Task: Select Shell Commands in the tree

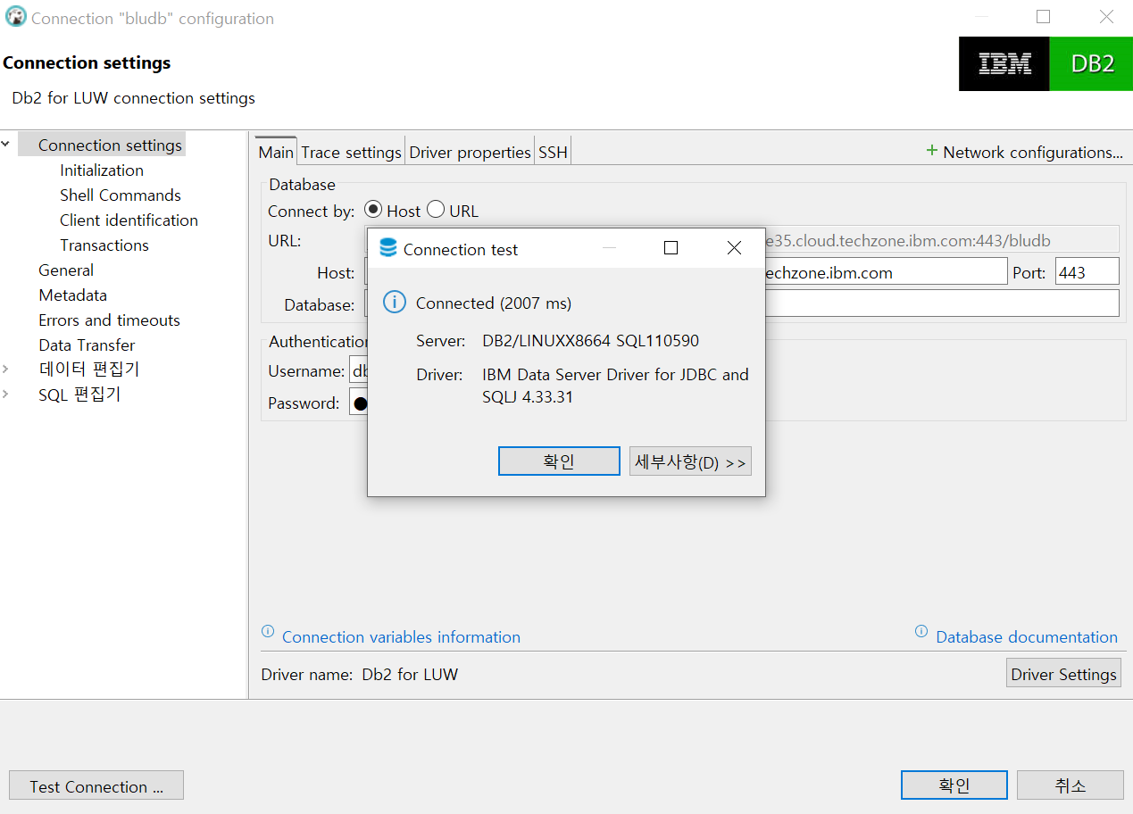Action: (121, 195)
